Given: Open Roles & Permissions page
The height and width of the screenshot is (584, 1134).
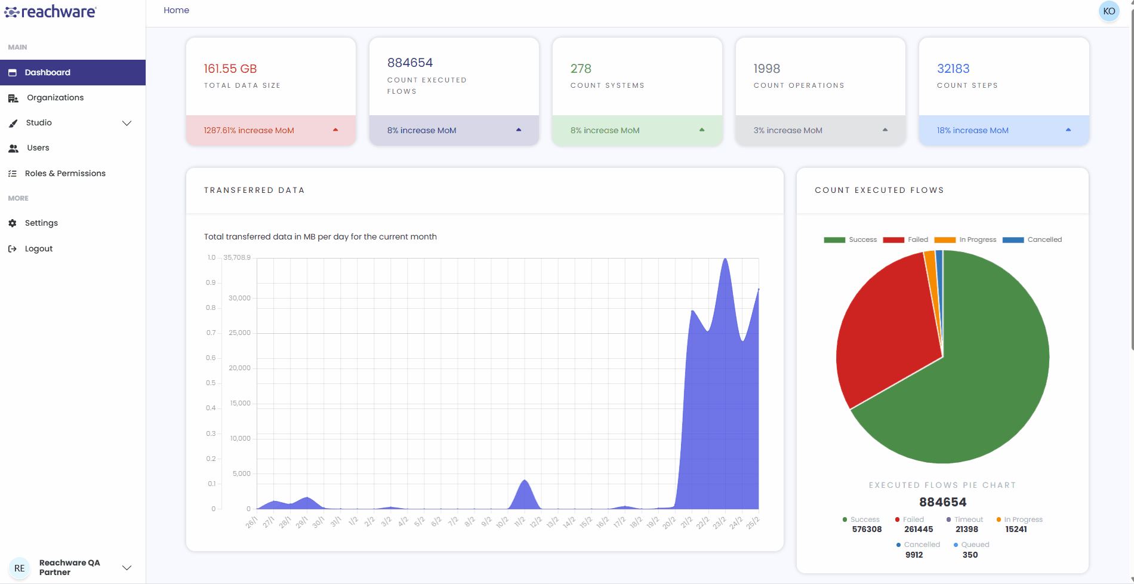Looking at the screenshot, I should pyautogui.click(x=73, y=173).
